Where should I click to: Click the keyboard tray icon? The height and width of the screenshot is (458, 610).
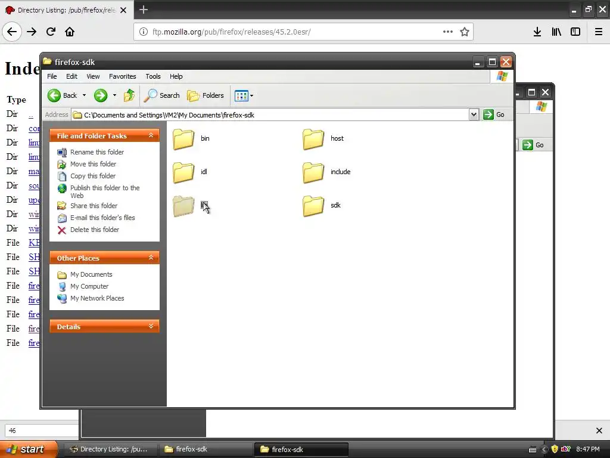coord(533,449)
